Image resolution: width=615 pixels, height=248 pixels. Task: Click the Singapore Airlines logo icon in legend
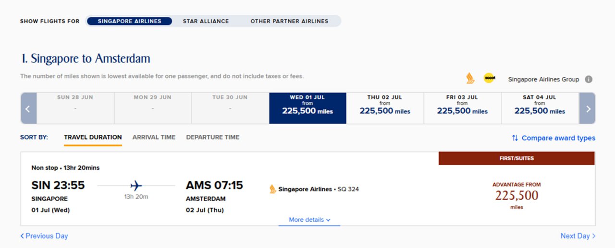pos(470,79)
